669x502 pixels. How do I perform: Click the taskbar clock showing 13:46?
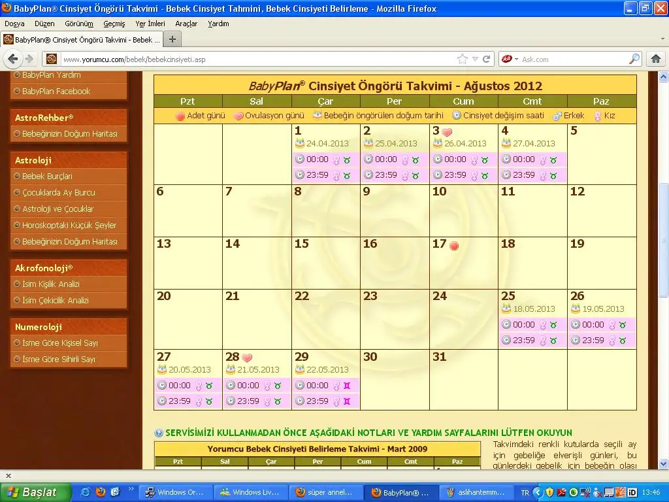651,493
